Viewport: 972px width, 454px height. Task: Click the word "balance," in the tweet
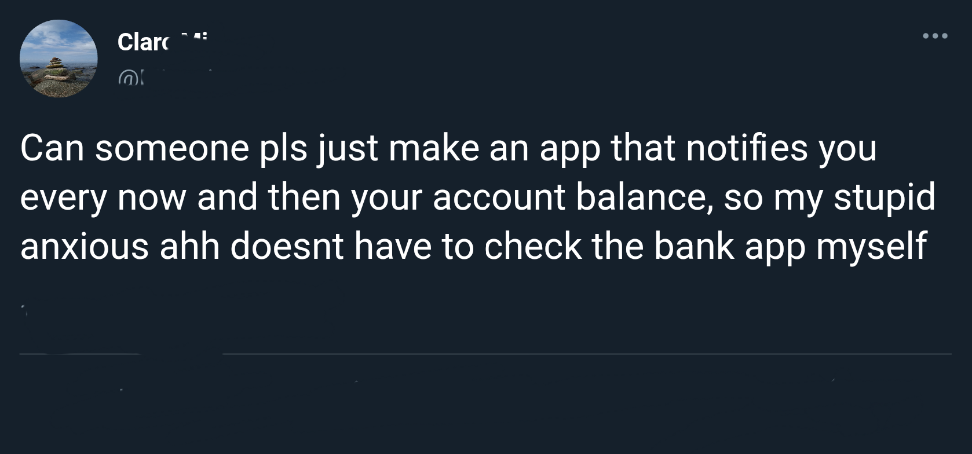pos(644,197)
